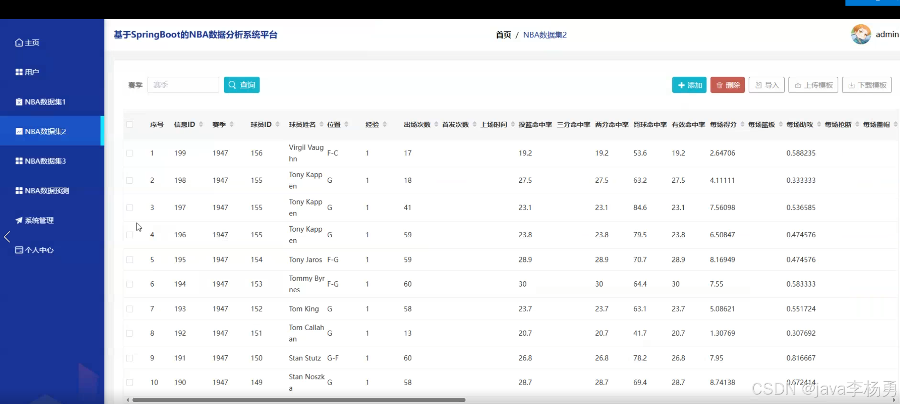Sort by 每场助攻 column arrows
The width and height of the screenshot is (900, 404).
tap(819, 125)
